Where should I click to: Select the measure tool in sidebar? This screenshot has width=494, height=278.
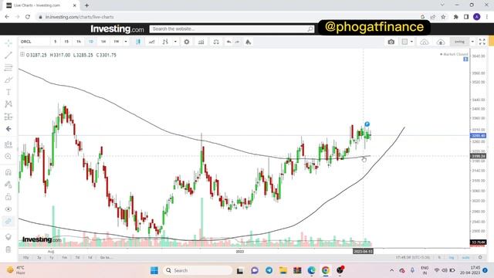click(x=8, y=144)
